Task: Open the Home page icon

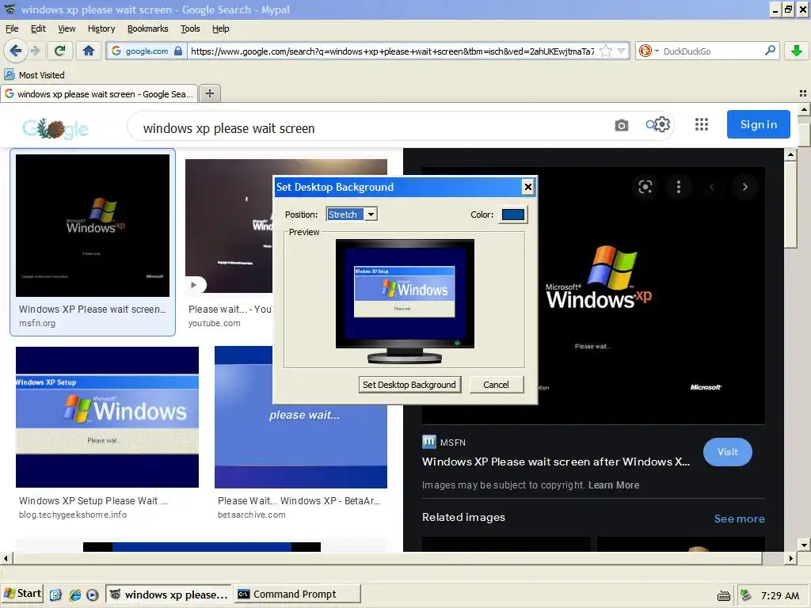Action: pyautogui.click(x=89, y=51)
